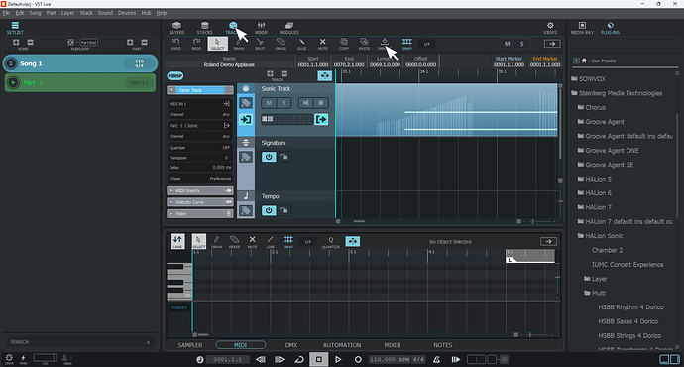Click the Split tool icon

[x=260, y=44]
